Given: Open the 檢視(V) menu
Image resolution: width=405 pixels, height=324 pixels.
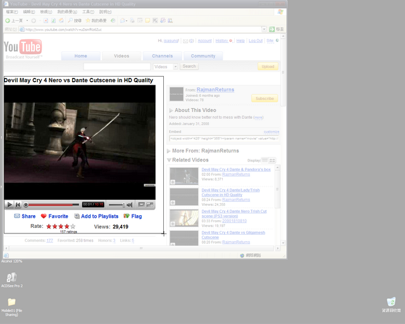Looking at the screenshot, I should 46,12.
